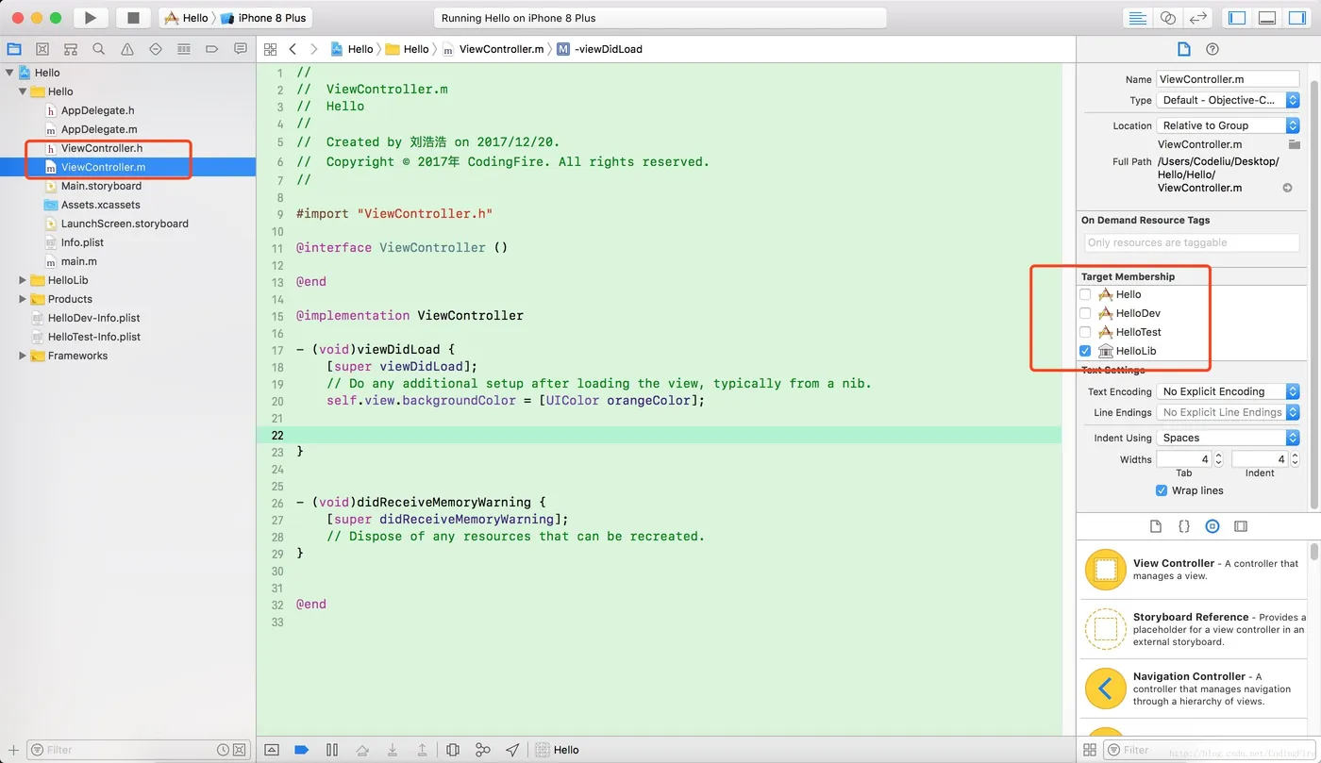The image size is (1321, 763).
Task: Toggle breakpoints activation in the debug bar
Action: pos(301,750)
